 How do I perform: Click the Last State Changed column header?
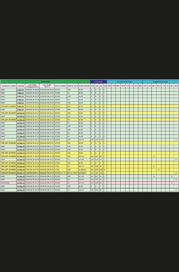coord(32,85)
